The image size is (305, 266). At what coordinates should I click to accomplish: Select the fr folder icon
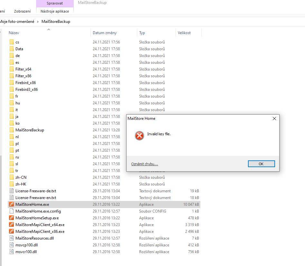[12, 96]
